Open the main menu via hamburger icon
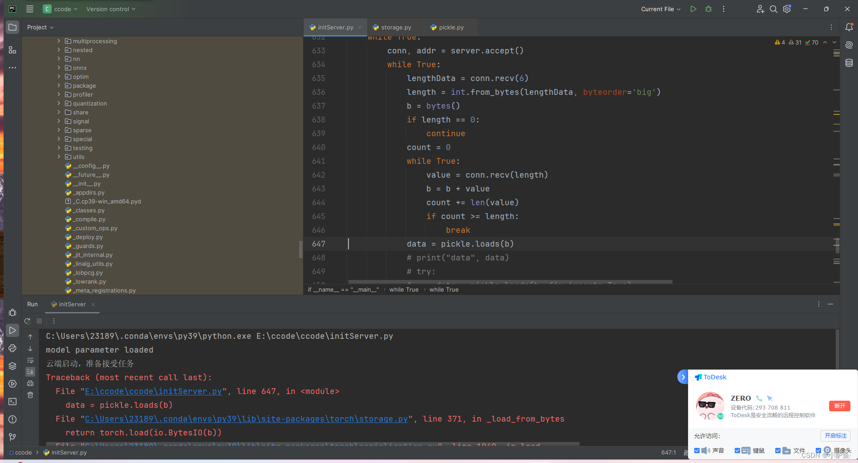 [x=29, y=9]
